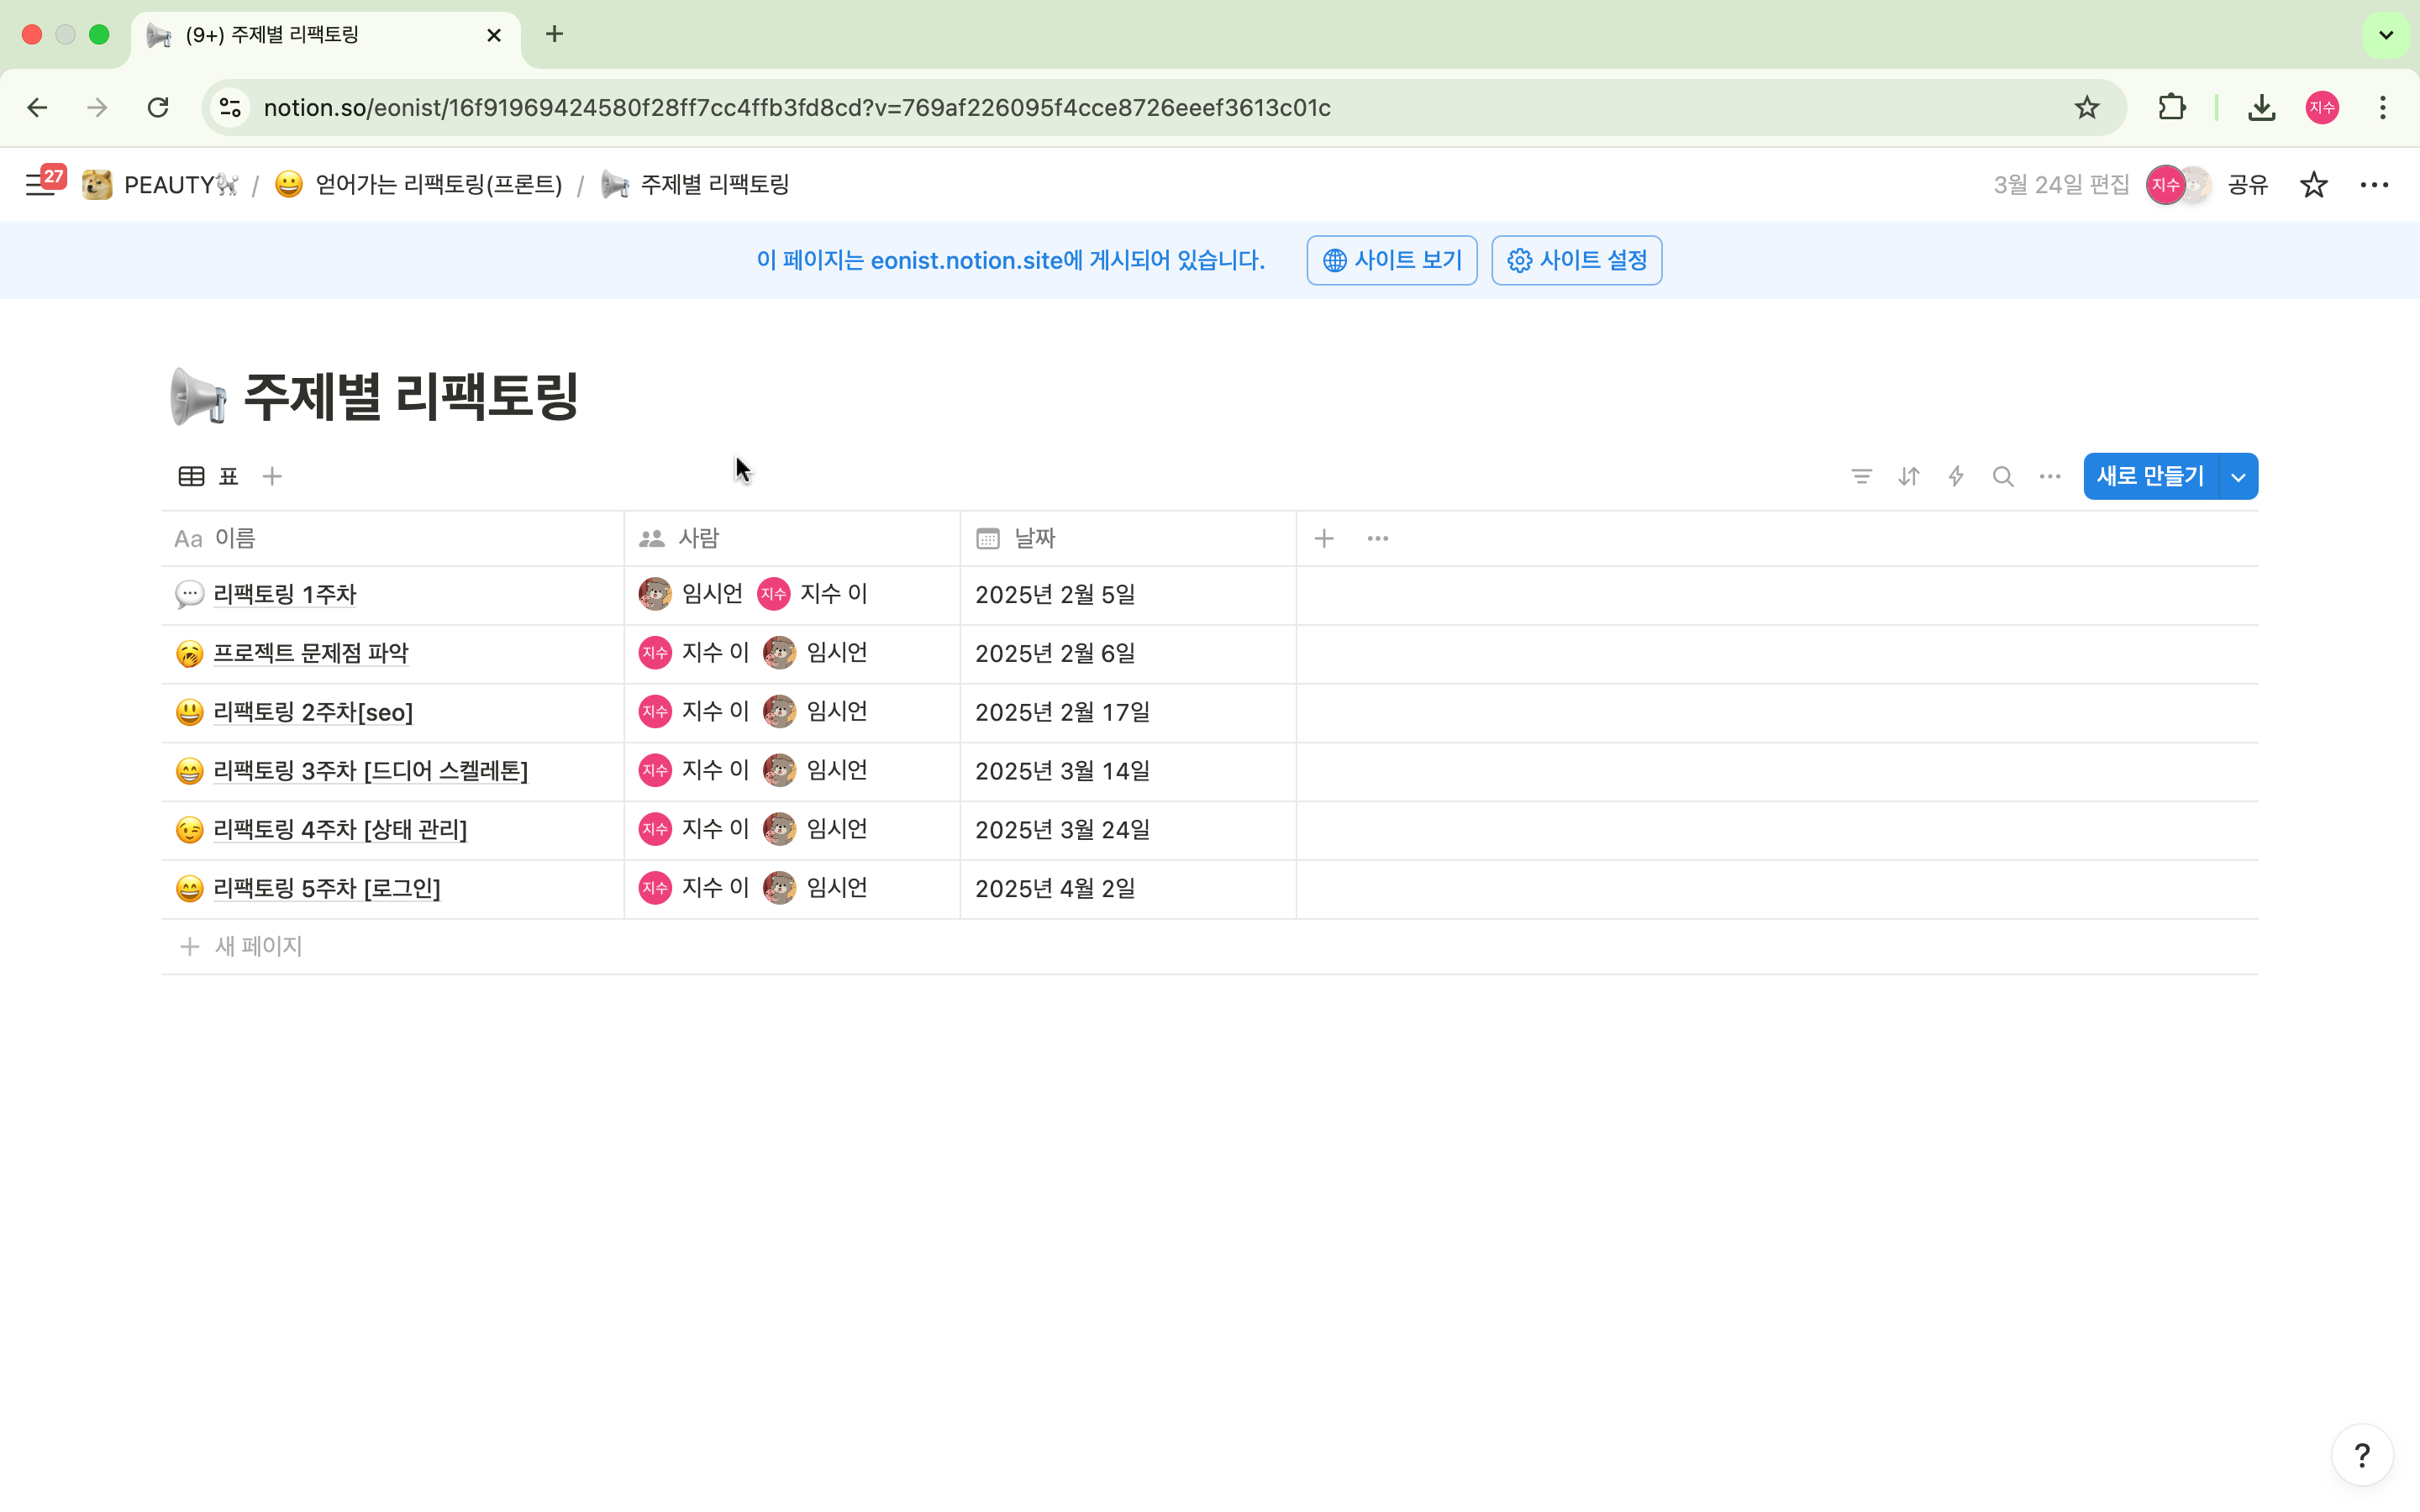Click the sort arrows icon
Viewport: 2420px width, 1512px height.
(1908, 477)
